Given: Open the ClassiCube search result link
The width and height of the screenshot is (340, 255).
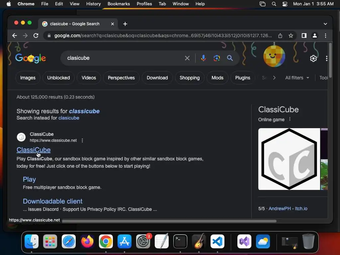Looking at the screenshot, I should click(34, 150).
